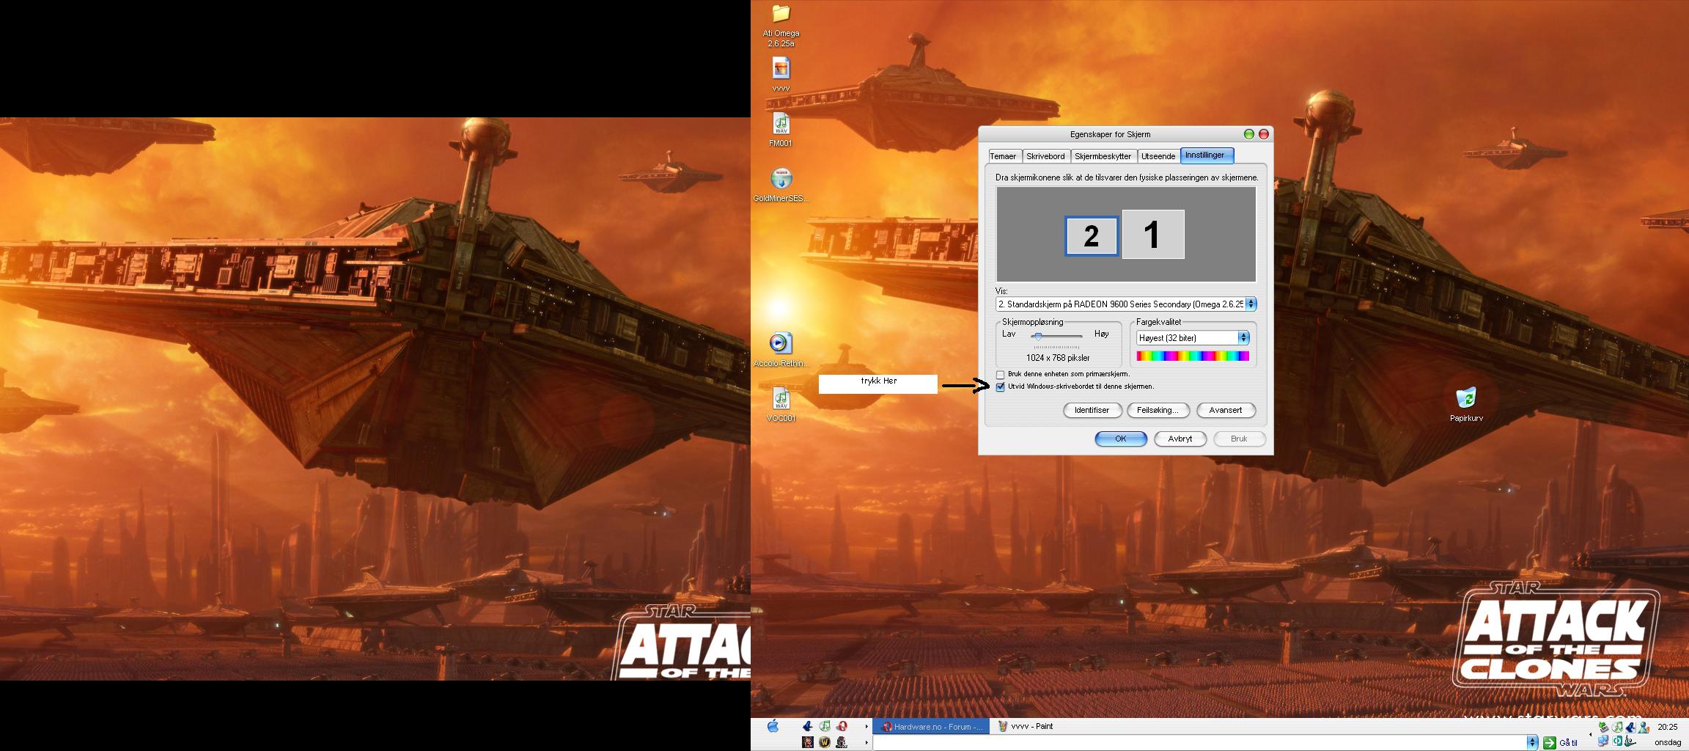
Task: Select the Accolo-Rethin... media file icon
Action: pyautogui.click(x=781, y=343)
